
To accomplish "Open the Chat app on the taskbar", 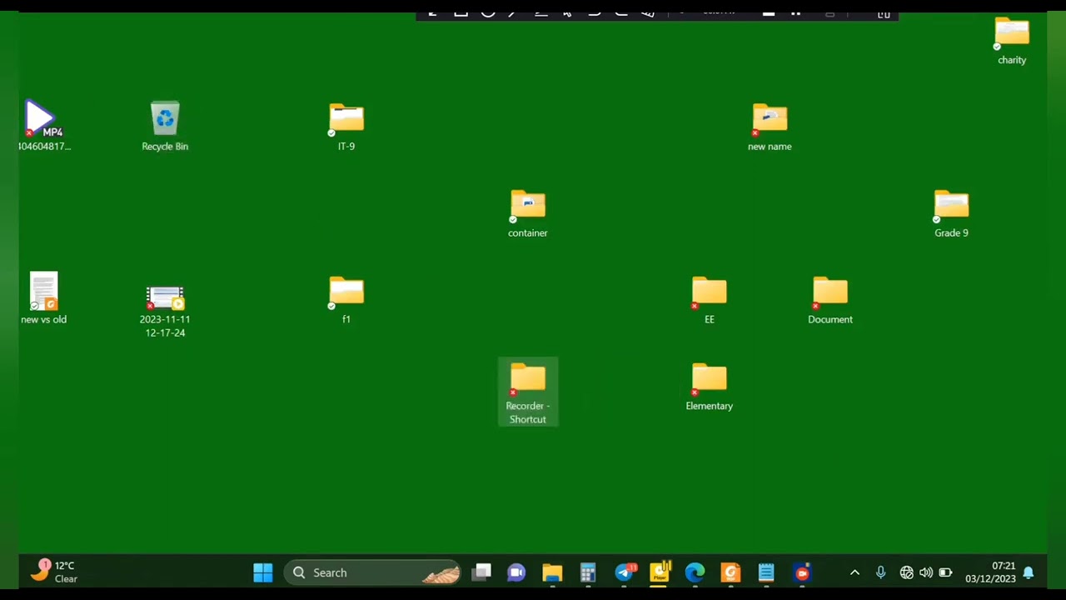I will 516,572.
